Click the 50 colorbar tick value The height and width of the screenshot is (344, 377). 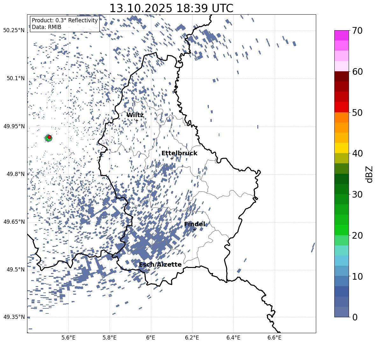point(357,113)
